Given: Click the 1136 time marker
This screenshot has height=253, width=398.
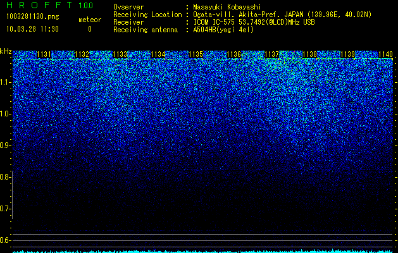Looking at the screenshot, I should click(233, 54).
